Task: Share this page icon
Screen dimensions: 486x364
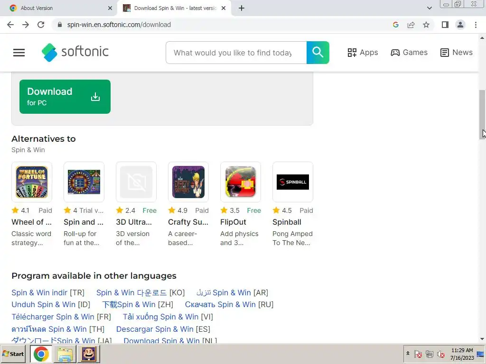Action: click(x=411, y=25)
